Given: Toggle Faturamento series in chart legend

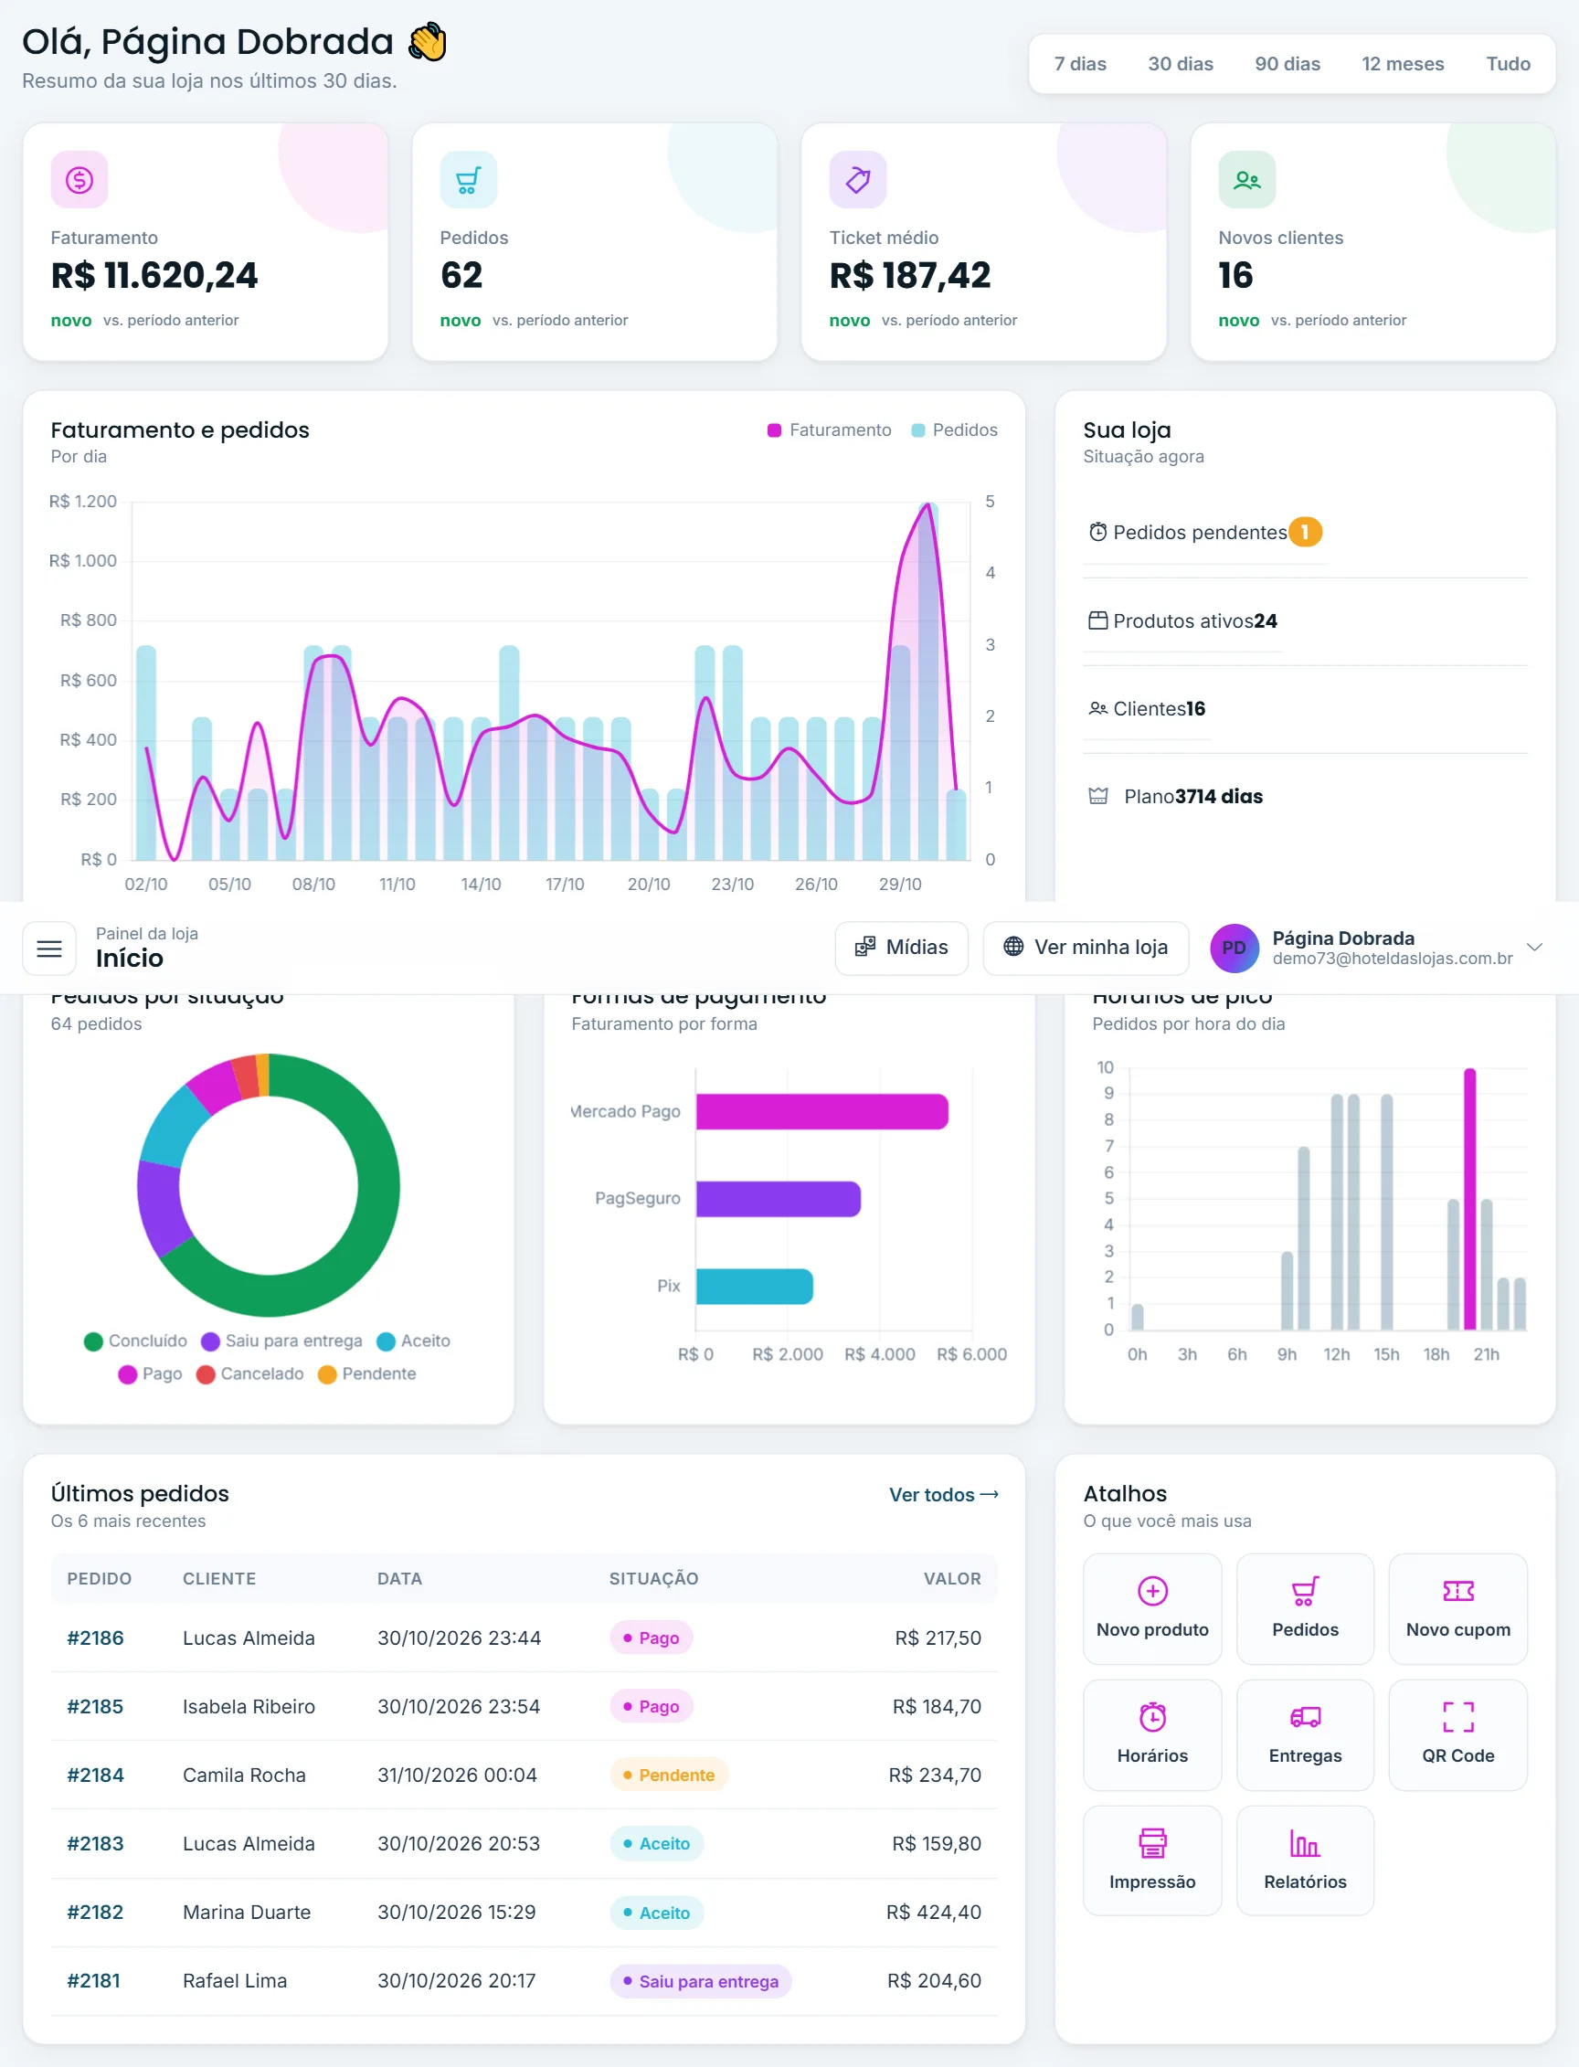Looking at the screenshot, I should click(x=829, y=429).
